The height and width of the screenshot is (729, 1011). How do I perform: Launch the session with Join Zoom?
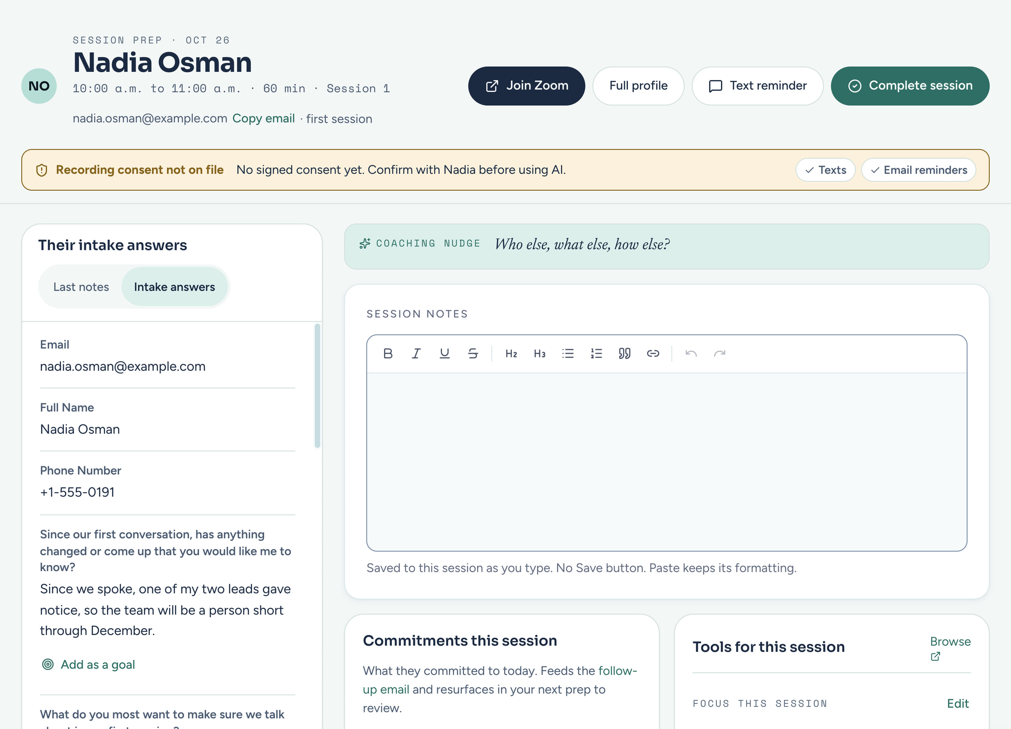[x=526, y=86]
